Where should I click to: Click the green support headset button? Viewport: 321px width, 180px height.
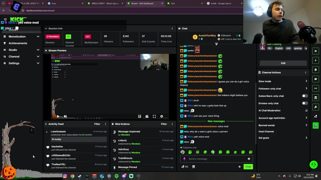coord(313,164)
